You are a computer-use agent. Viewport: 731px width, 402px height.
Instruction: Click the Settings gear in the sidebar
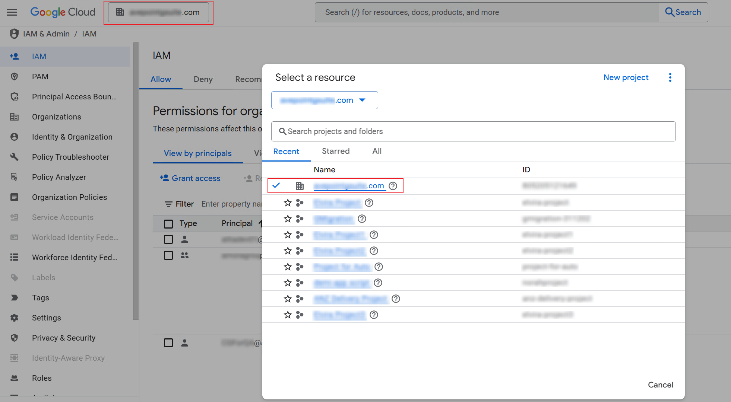click(x=14, y=318)
